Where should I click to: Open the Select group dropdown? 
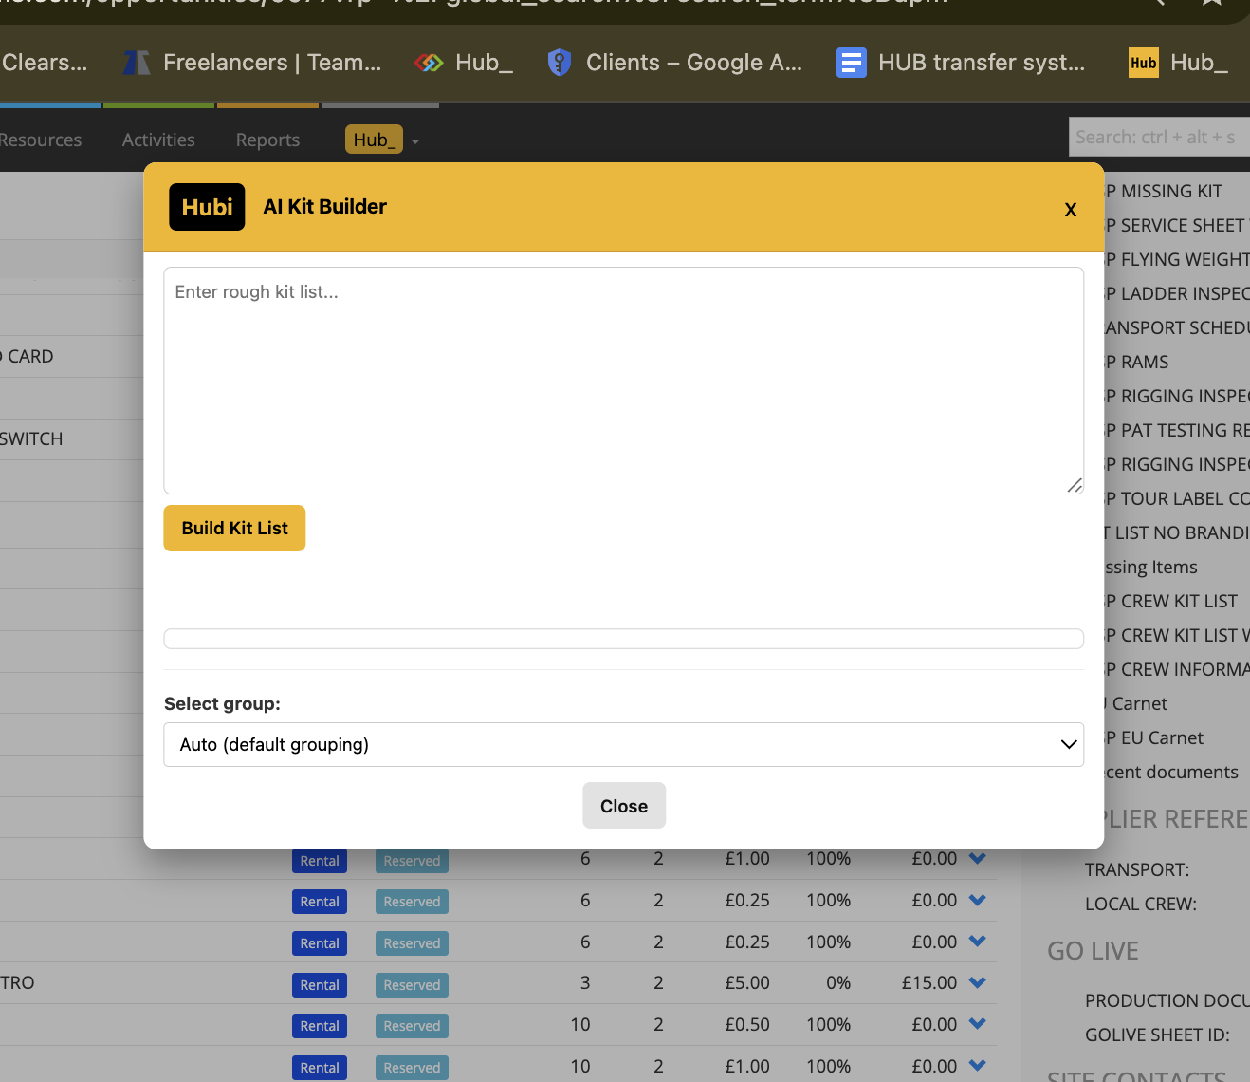(623, 744)
